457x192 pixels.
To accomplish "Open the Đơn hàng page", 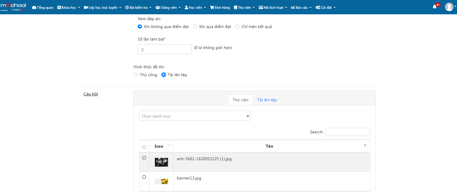I will (220, 8).
